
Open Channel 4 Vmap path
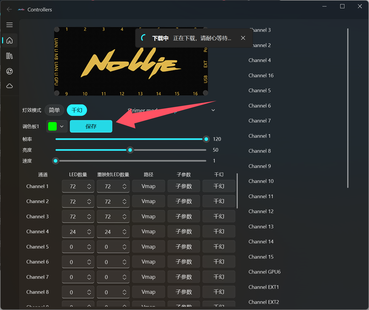[x=148, y=231]
